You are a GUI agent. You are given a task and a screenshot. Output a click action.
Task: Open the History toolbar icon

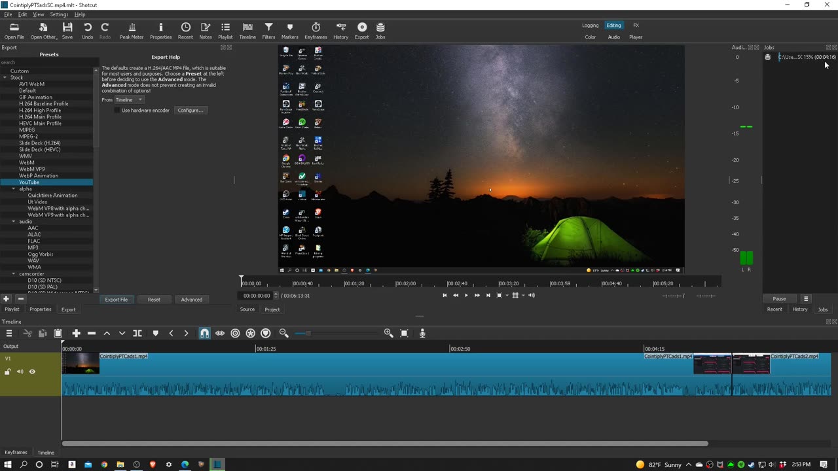(x=340, y=30)
